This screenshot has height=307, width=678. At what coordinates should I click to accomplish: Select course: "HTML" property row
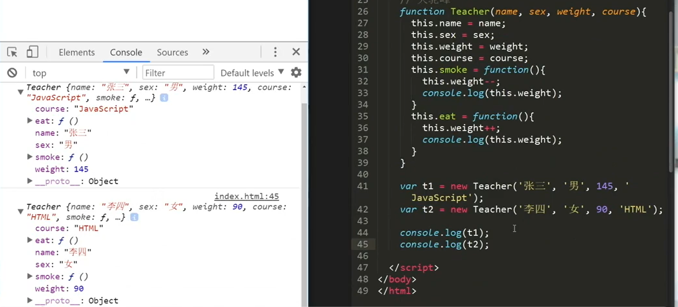coord(69,228)
